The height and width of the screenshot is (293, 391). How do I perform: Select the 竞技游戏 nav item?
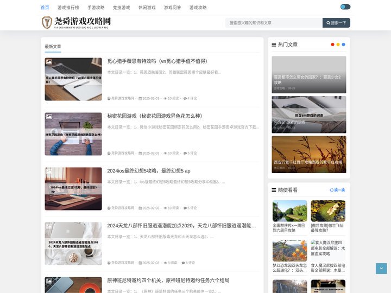coord(122,8)
